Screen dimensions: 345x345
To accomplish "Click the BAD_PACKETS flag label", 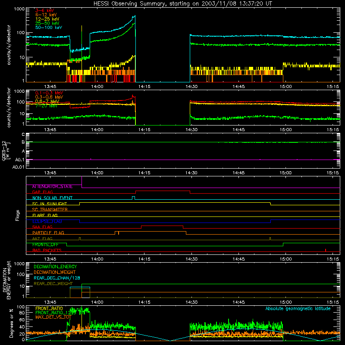I will tap(47, 250).
